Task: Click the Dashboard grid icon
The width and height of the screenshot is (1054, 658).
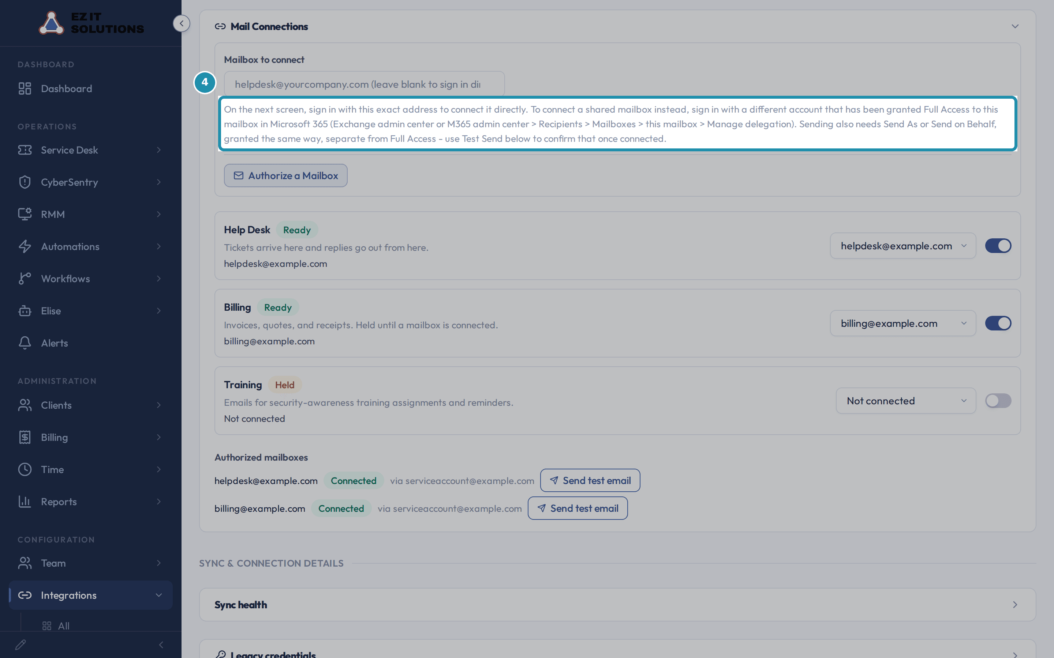Action: 25,88
